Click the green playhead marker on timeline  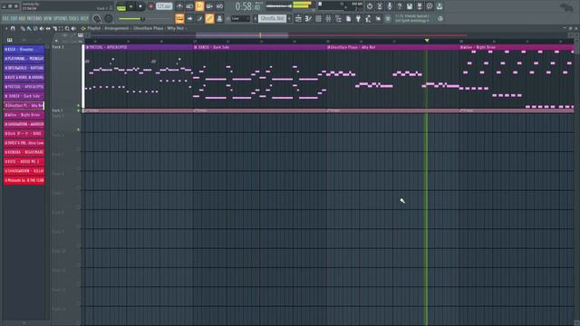click(427, 40)
